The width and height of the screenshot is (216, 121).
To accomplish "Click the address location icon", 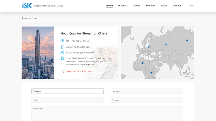I will point(62,58).
